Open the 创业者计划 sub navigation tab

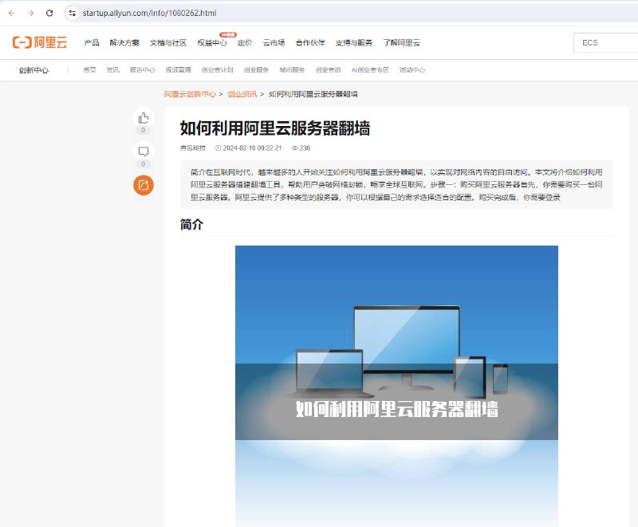pyautogui.click(x=217, y=70)
